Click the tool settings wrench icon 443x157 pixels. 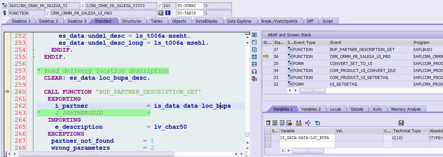coord(254,79)
